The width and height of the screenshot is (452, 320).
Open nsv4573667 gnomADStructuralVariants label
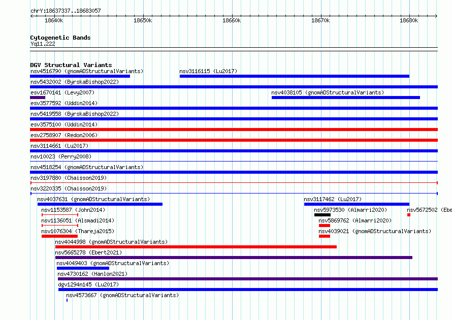point(122,295)
